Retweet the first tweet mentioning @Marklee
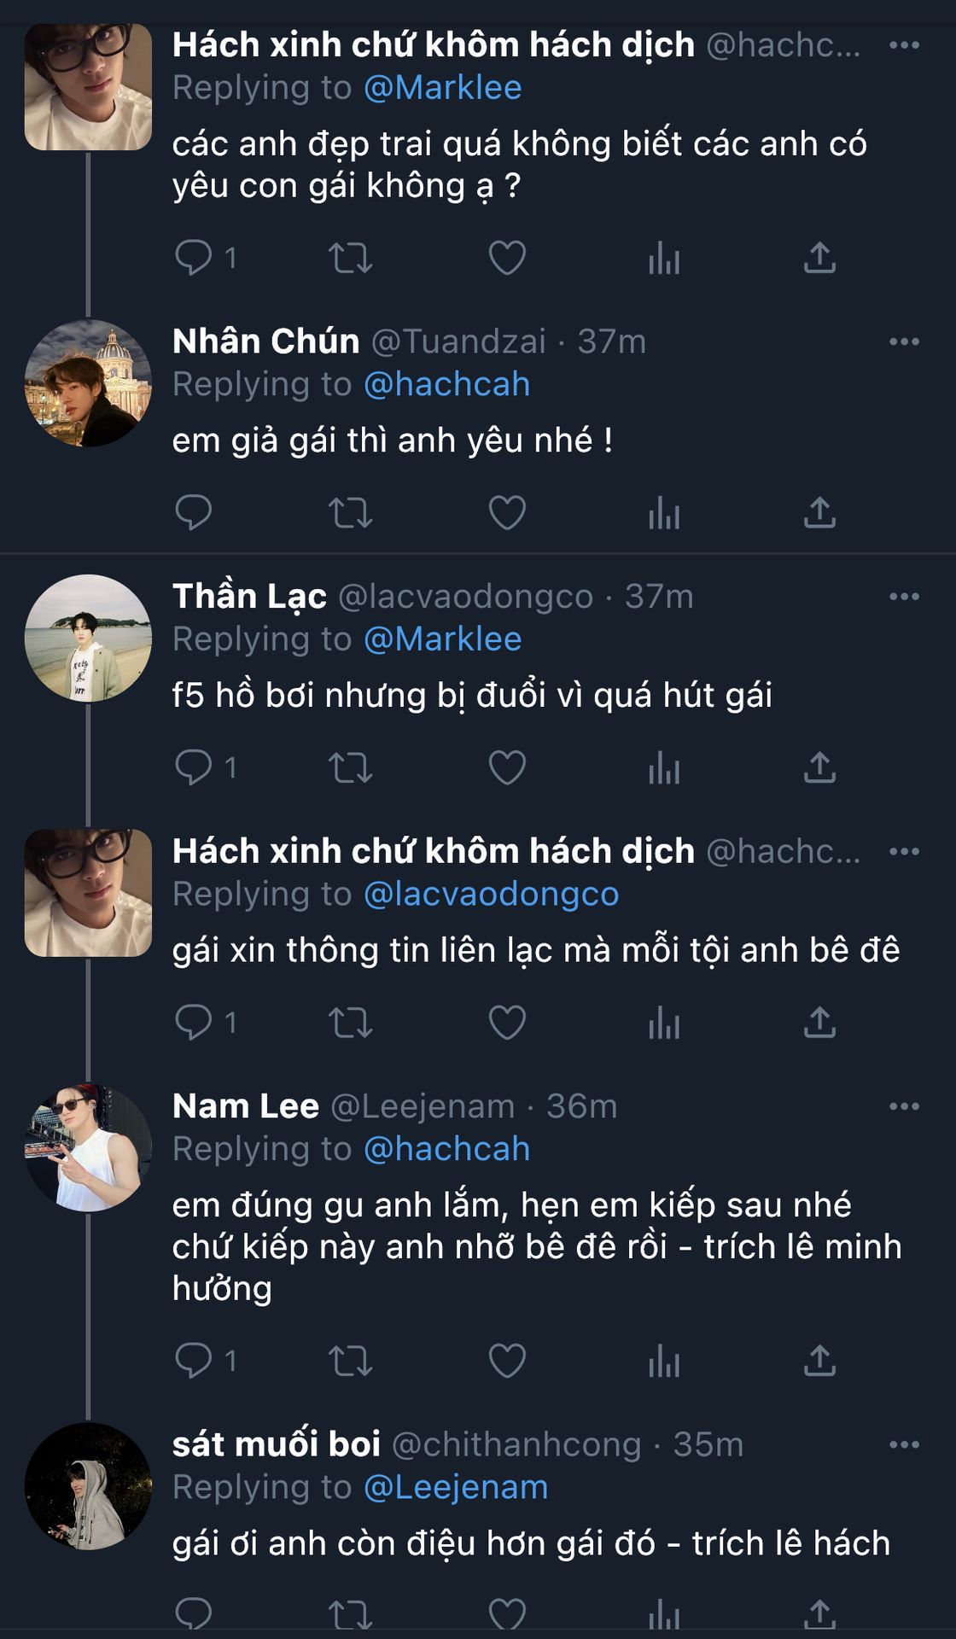Viewport: 956px width, 1639px height. click(x=350, y=258)
